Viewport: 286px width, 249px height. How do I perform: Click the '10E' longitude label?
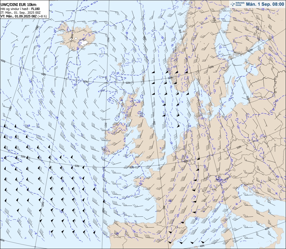pos(180,31)
